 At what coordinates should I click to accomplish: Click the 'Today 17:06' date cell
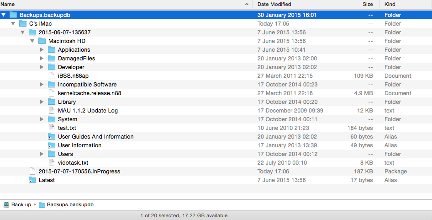(x=273, y=172)
